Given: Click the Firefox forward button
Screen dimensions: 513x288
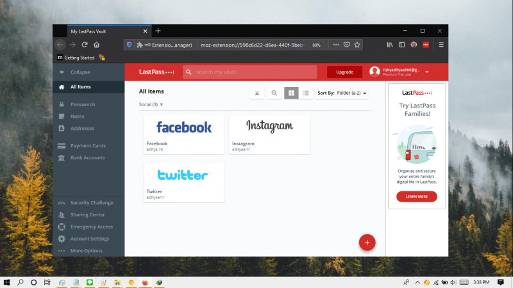Looking at the screenshot, I should [x=72, y=45].
